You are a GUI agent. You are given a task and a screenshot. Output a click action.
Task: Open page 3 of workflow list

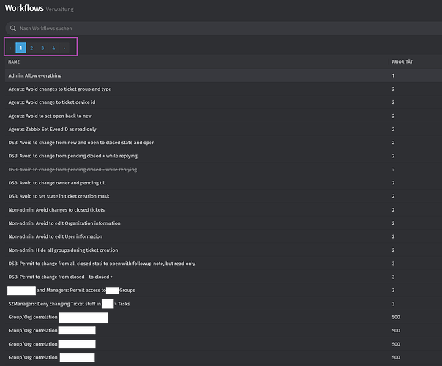point(42,48)
